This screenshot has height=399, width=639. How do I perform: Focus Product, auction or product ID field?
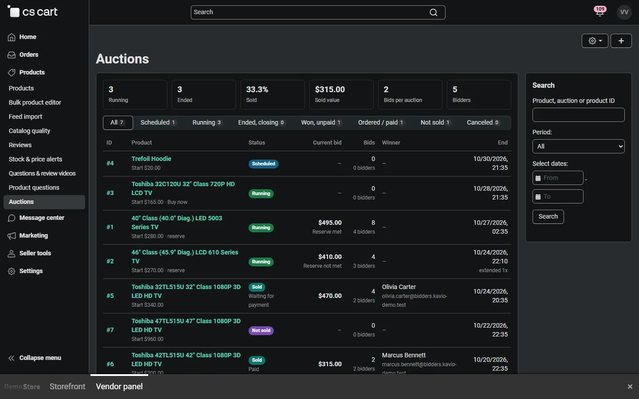(x=579, y=115)
